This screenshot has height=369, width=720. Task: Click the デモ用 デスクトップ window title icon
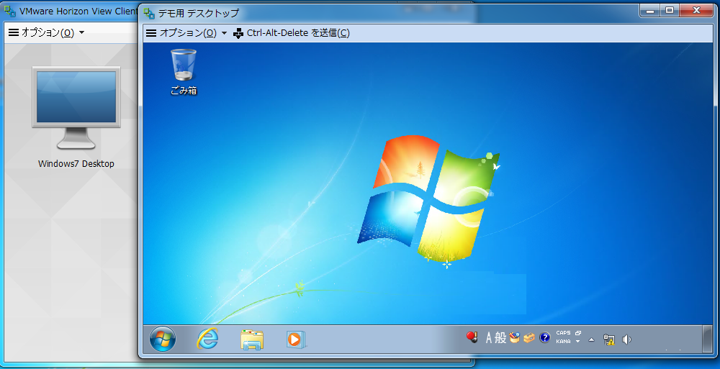point(149,13)
